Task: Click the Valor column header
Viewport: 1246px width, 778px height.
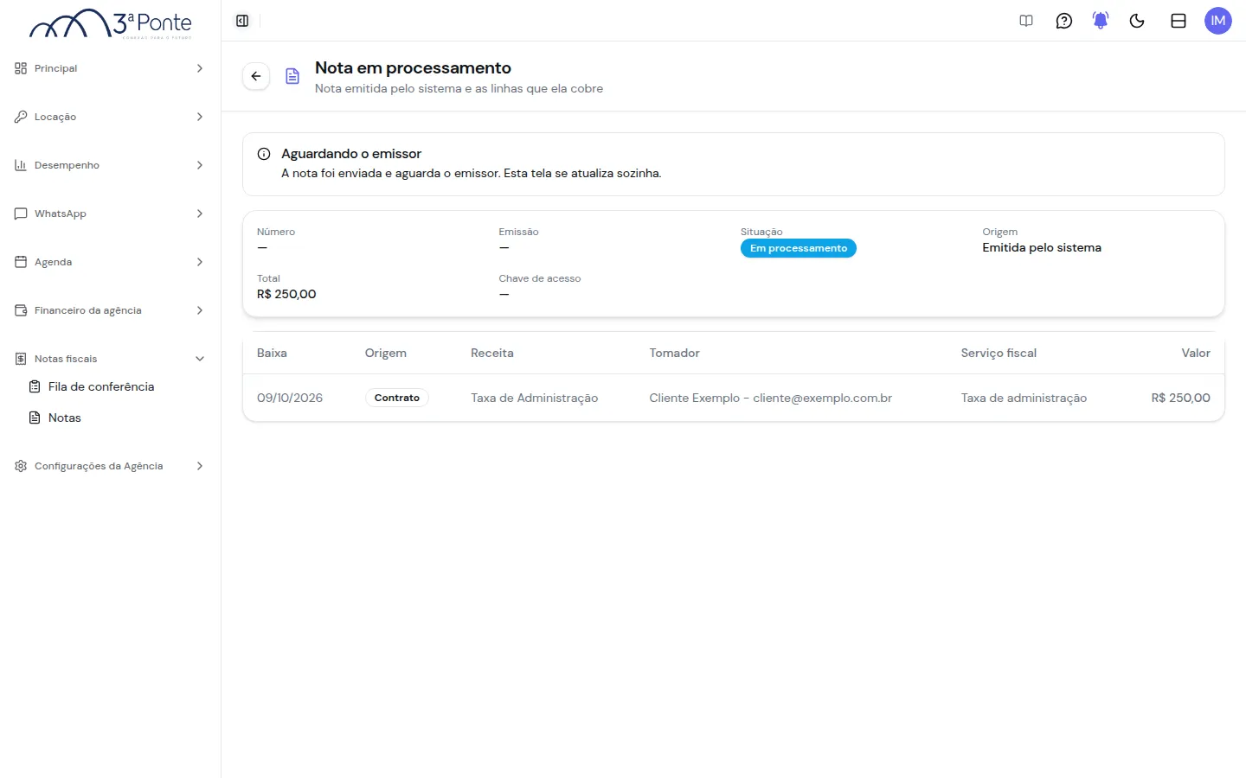Action: pyautogui.click(x=1196, y=353)
